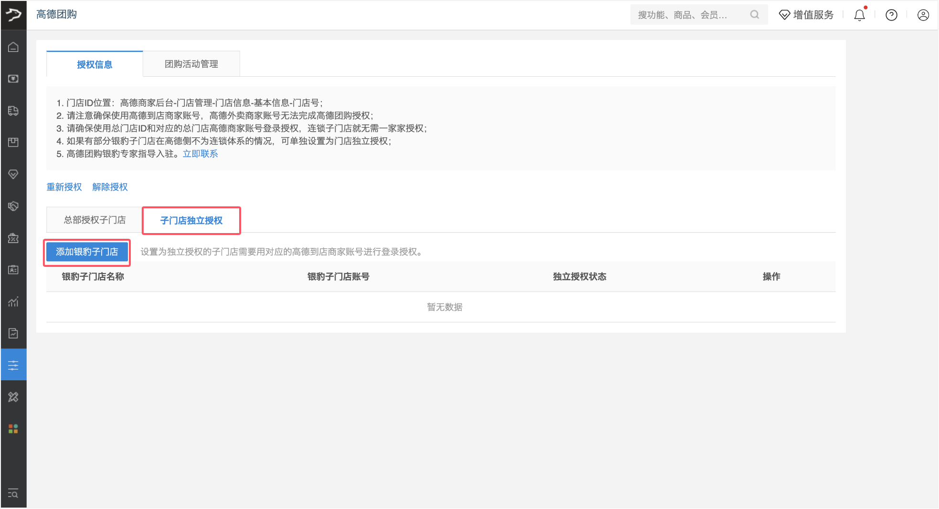Viewport: 939px width, 509px height.
Task: Open the yen cashier icon in sidebar
Action: click(13, 79)
